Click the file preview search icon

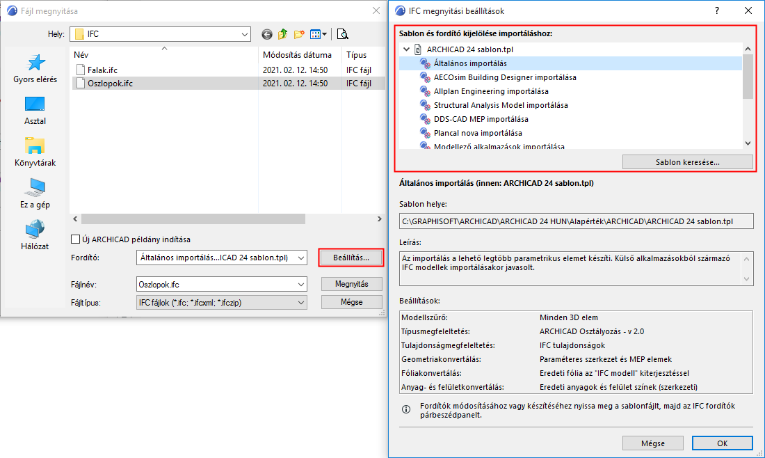[342, 34]
